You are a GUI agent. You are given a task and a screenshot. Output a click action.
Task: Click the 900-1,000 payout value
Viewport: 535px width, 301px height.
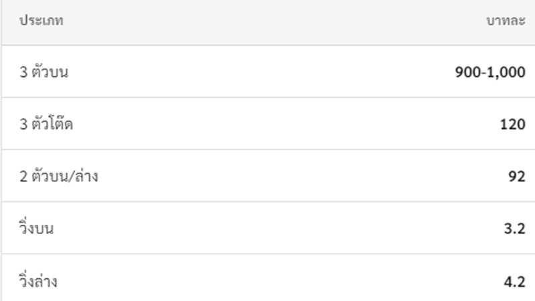pos(490,72)
